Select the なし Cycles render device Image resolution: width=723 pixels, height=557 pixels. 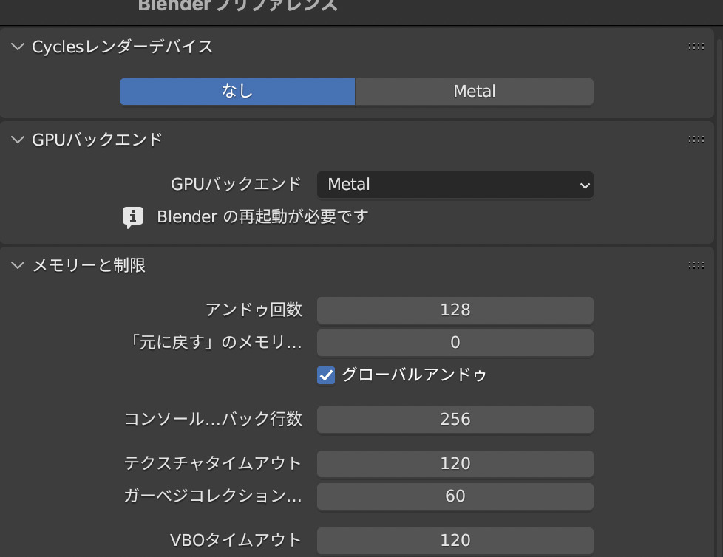pyautogui.click(x=237, y=91)
